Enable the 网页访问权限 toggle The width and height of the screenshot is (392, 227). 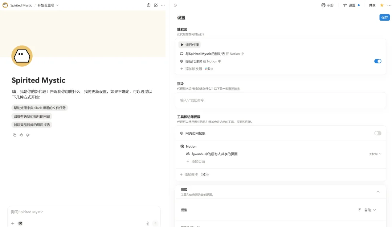pyautogui.click(x=378, y=133)
